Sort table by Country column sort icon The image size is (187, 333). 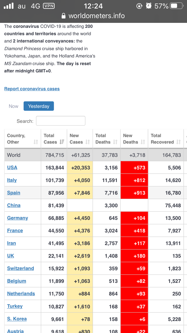coord(36,142)
